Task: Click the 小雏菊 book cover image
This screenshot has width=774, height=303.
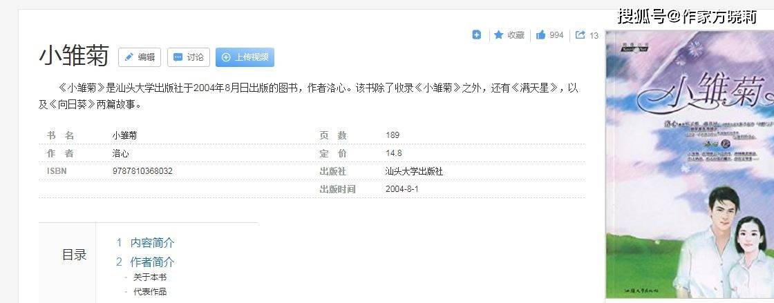Action: click(x=690, y=164)
